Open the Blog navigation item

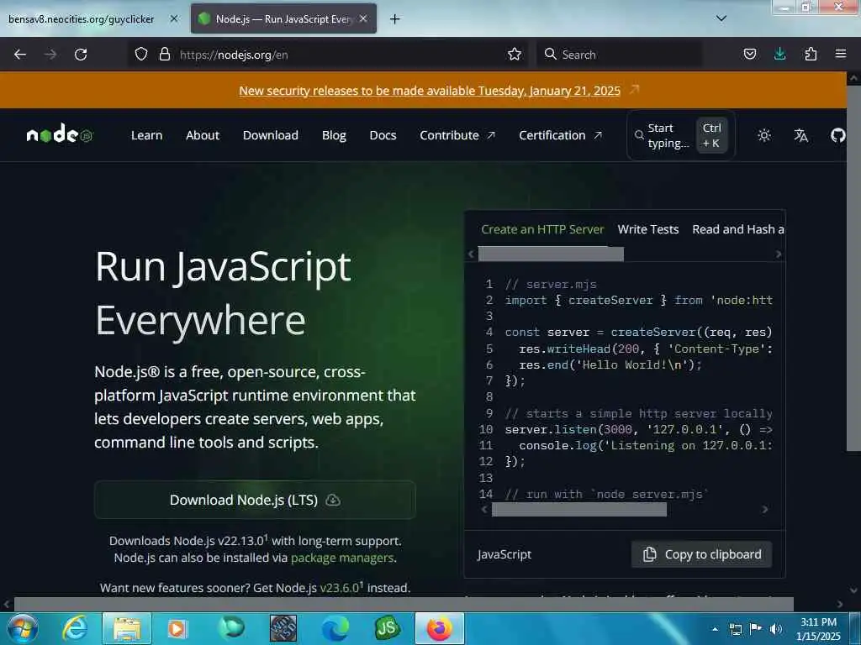[334, 135]
